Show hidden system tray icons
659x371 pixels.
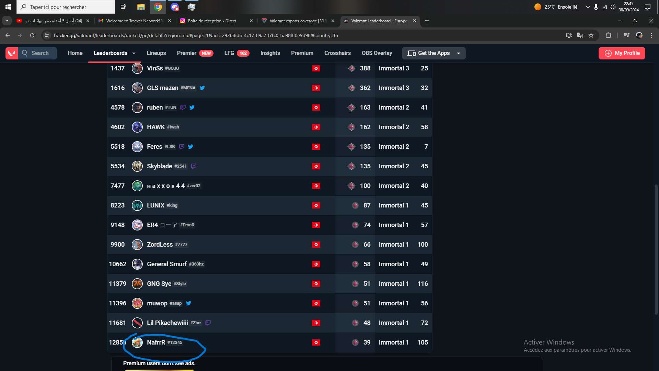point(588,7)
